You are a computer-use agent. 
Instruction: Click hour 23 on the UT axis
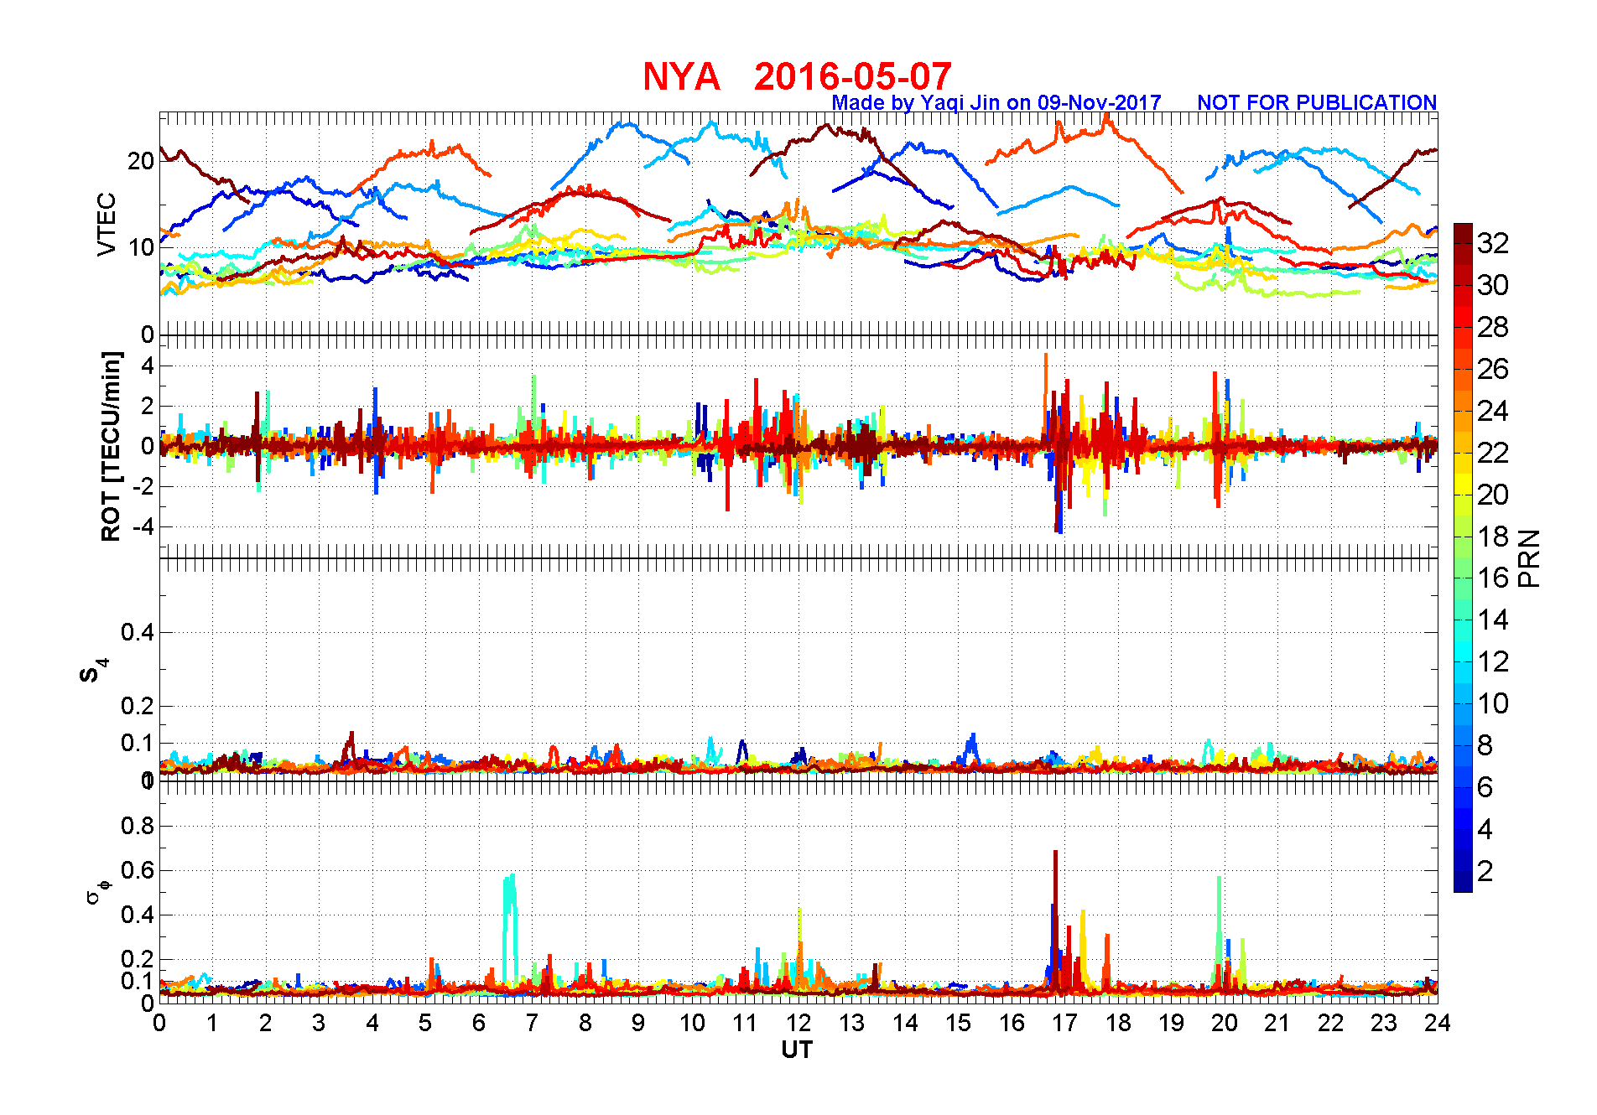click(1385, 1023)
